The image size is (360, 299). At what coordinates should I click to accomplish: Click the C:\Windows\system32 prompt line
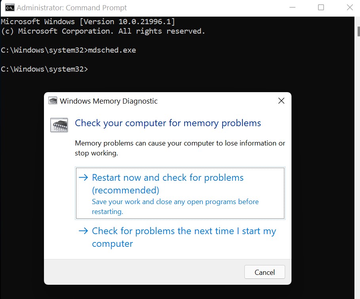pyautogui.click(x=44, y=69)
